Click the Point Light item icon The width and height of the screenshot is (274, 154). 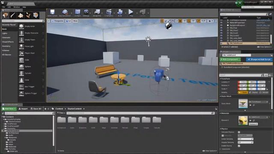[21, 46]
